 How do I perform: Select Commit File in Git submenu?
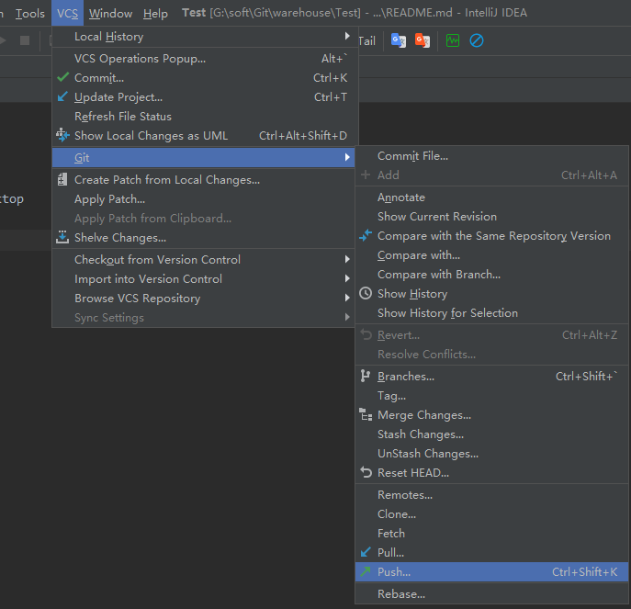pyautogui.click(x=491, y=156)
